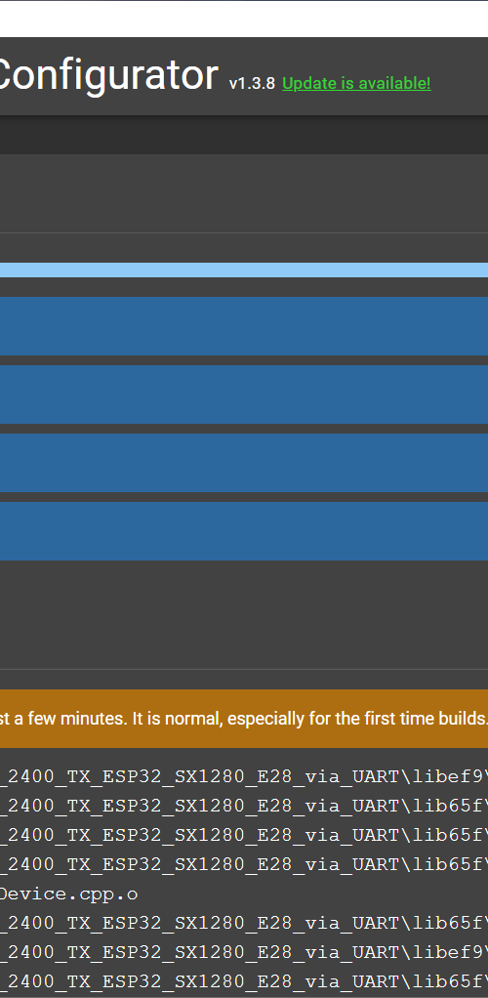Screen dimensions: 488x998
Task: Click the white title bar at top
Action: (x=244, y=19)
